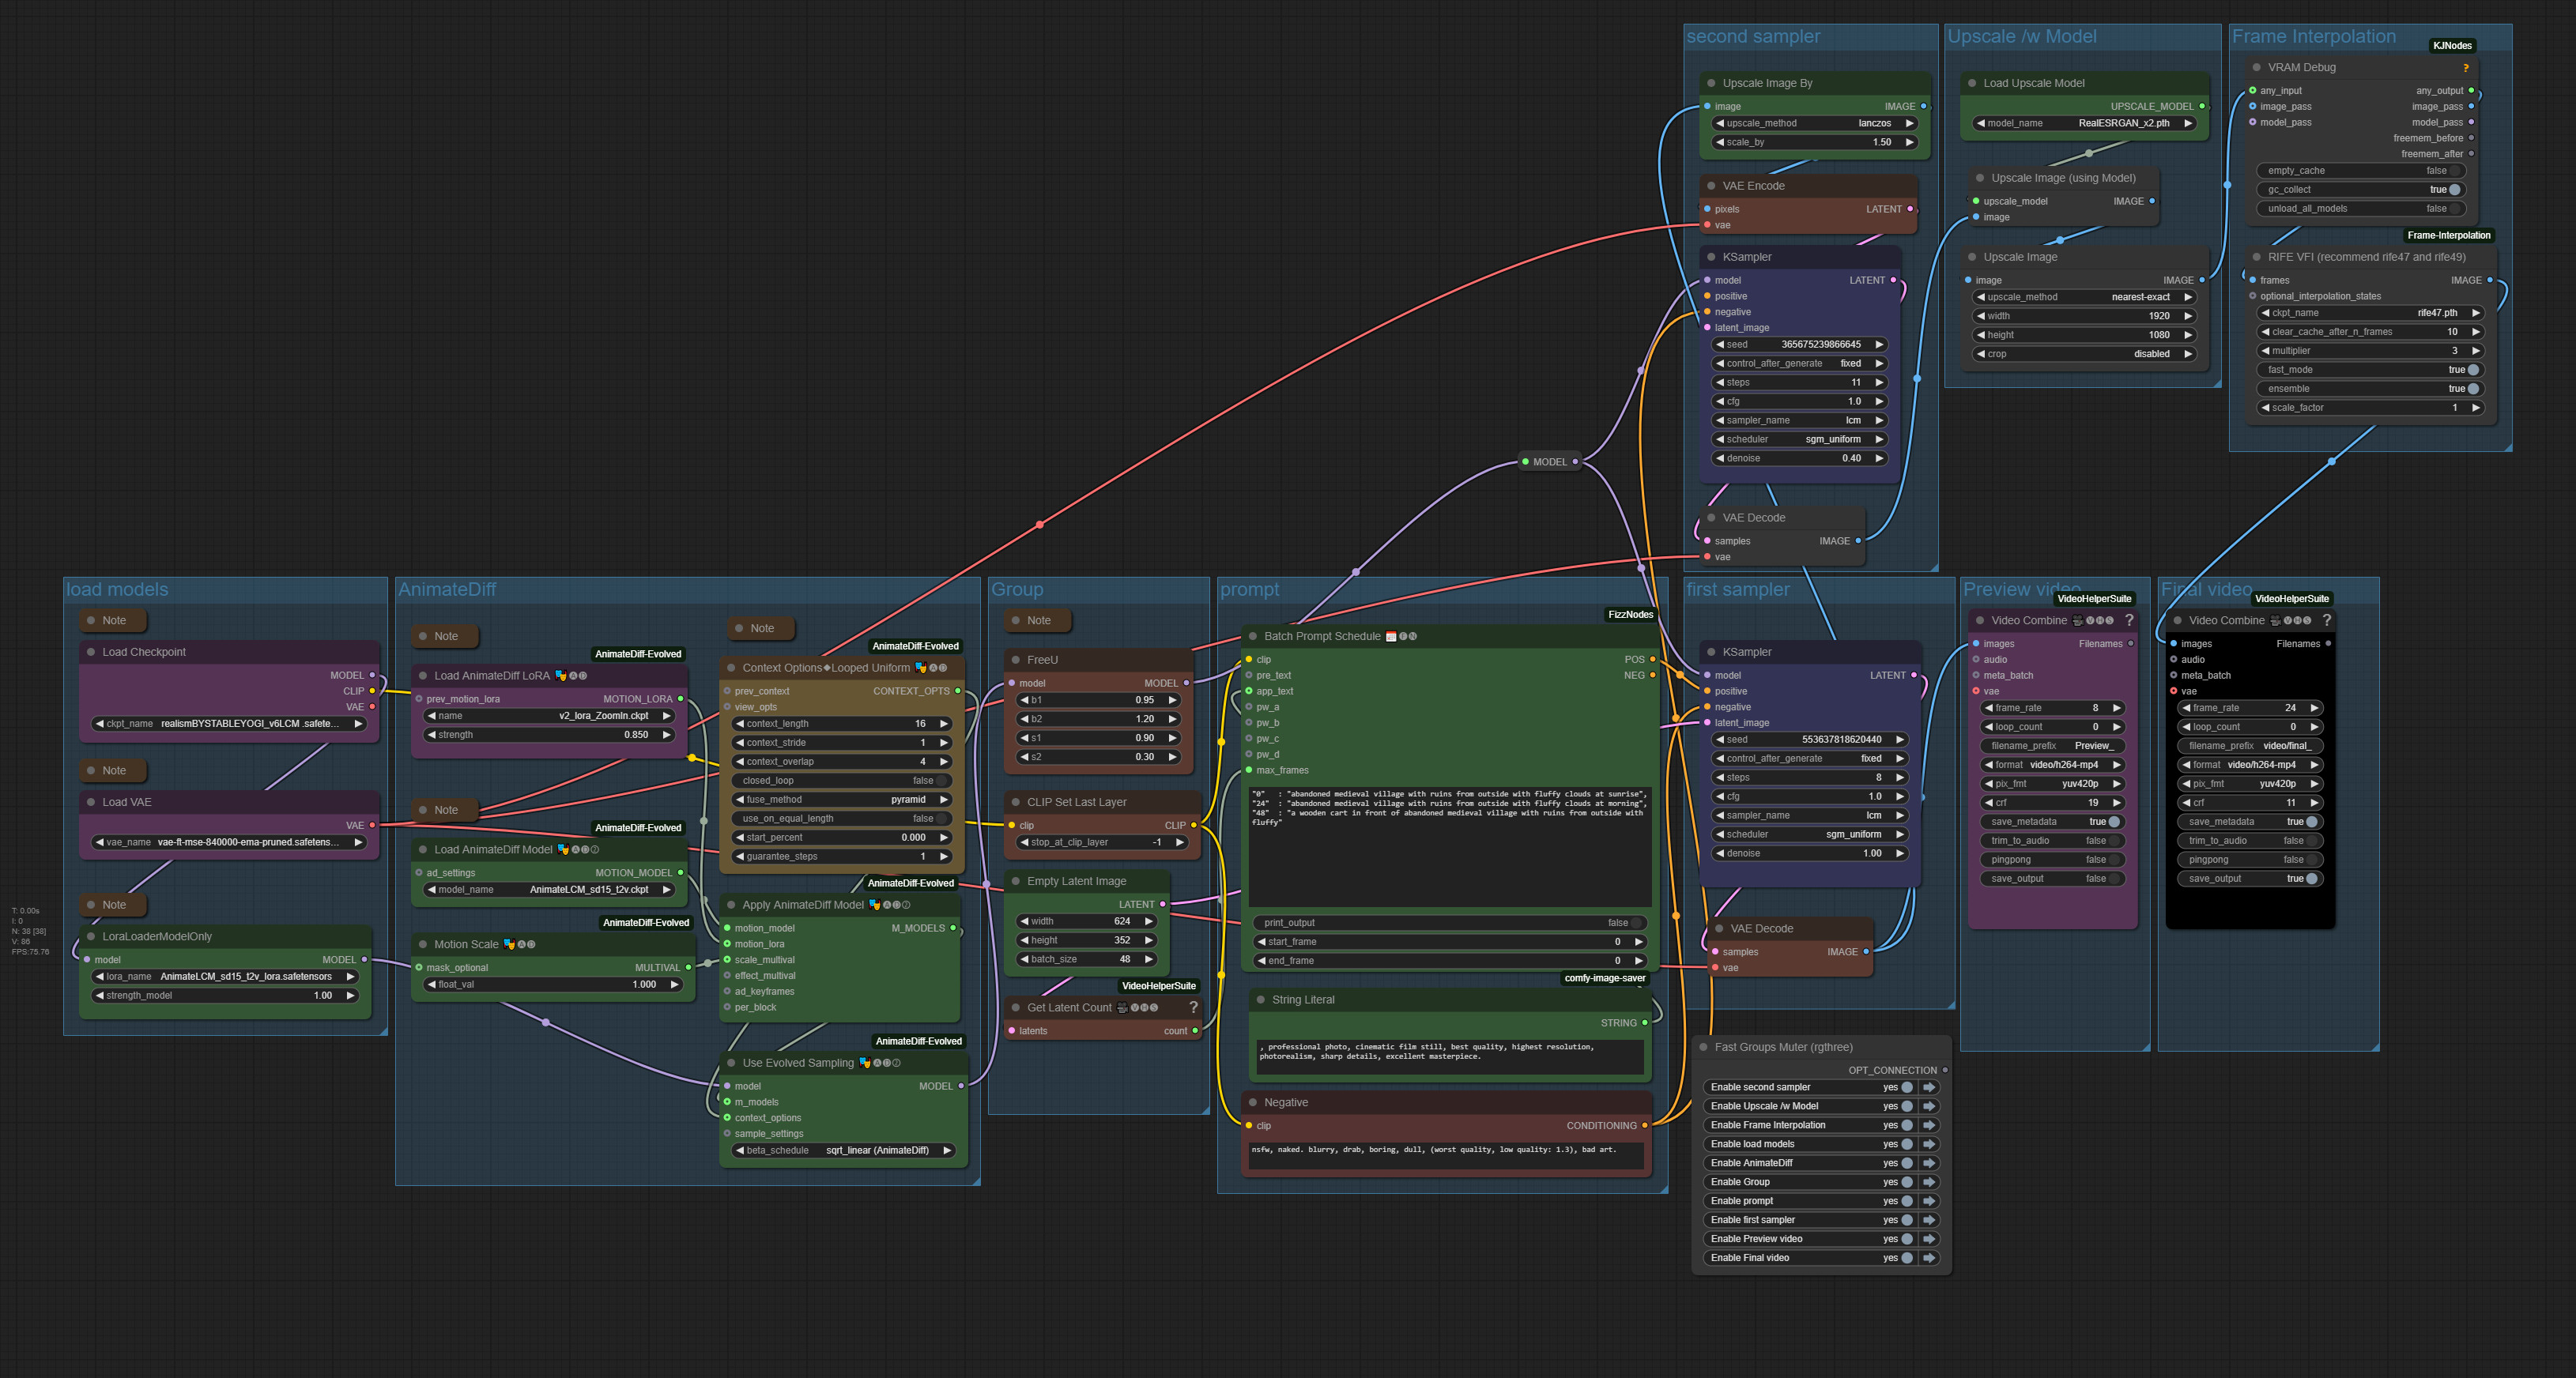2576x1378 pixels.
Task: Click the VRAM Debug node question mark
Action: pos(2465,68)
